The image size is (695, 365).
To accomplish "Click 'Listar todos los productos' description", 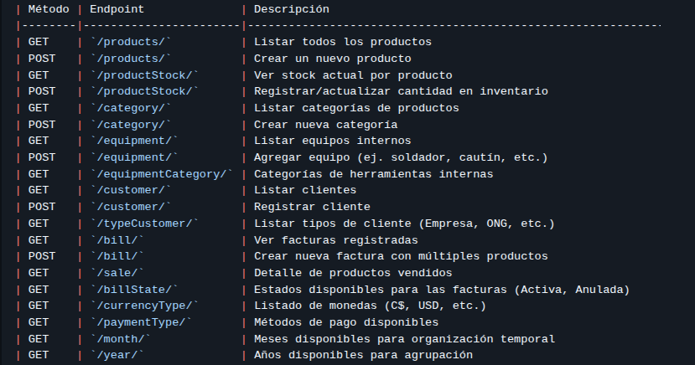I will (343, 42).
